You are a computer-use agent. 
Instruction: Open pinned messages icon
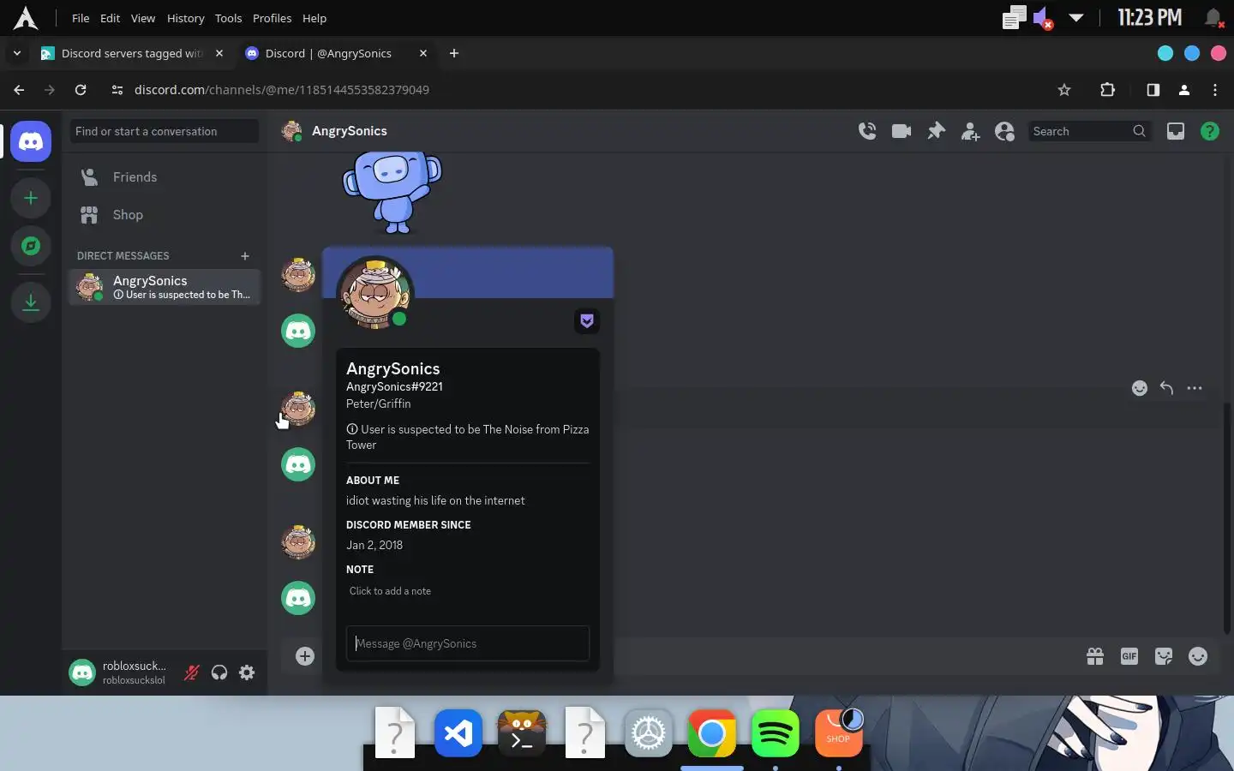(936, 131)
